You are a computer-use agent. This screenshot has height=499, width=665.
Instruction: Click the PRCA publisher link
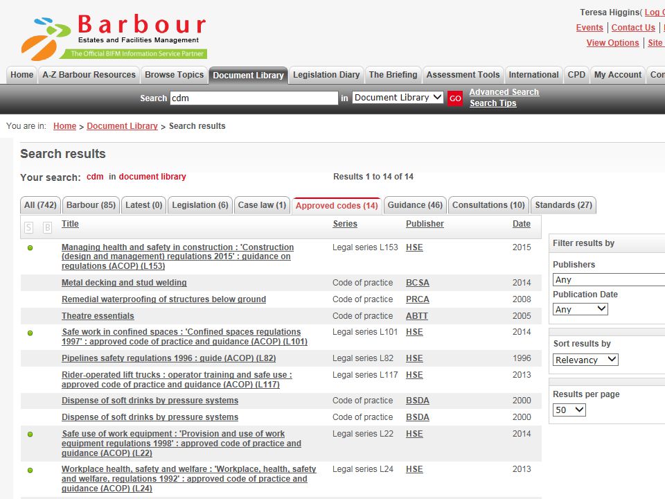click(x=417, y=299)
